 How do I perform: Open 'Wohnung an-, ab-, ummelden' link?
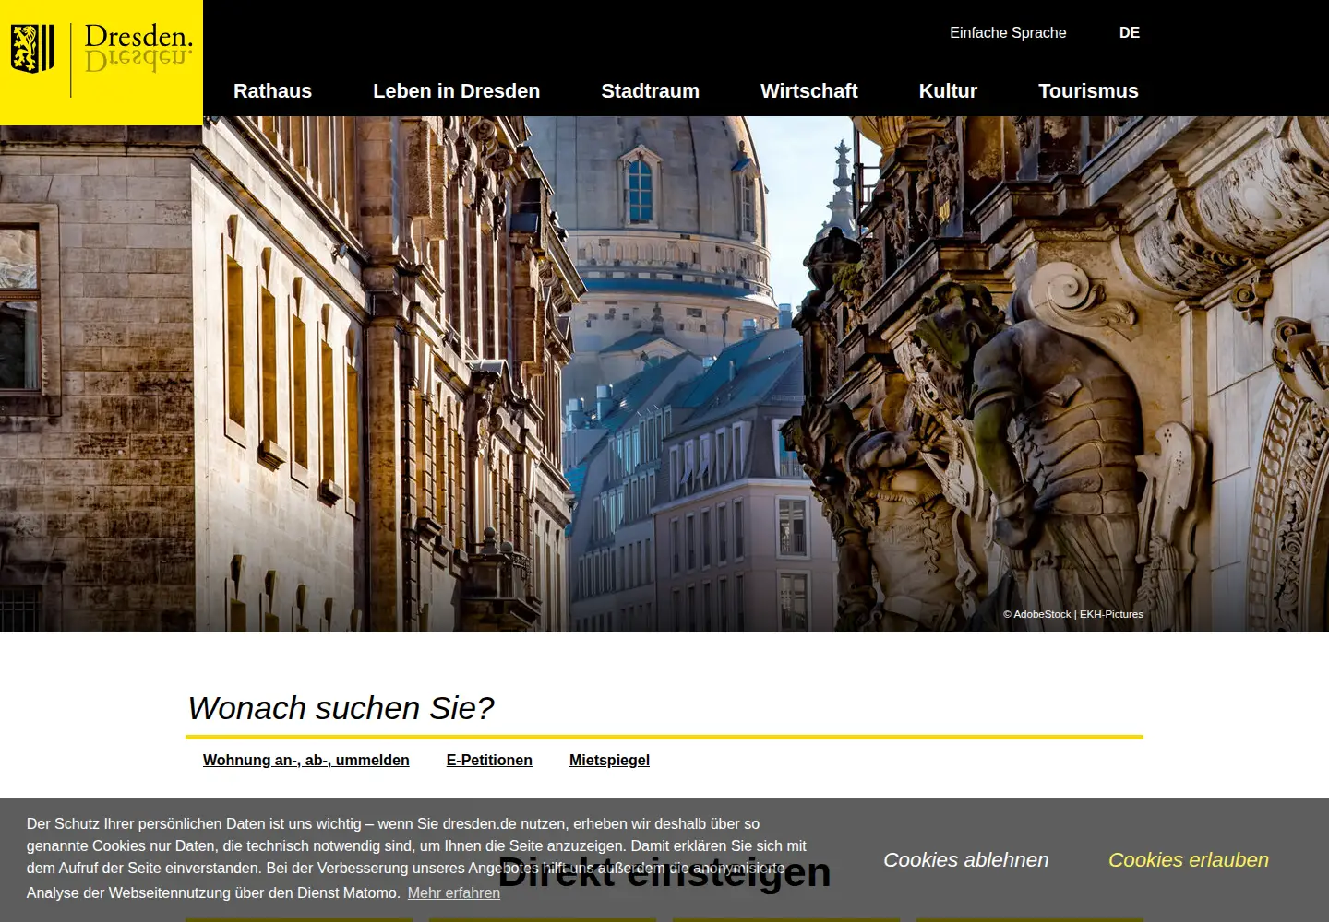pyautogui.click(x=306, y=760)
